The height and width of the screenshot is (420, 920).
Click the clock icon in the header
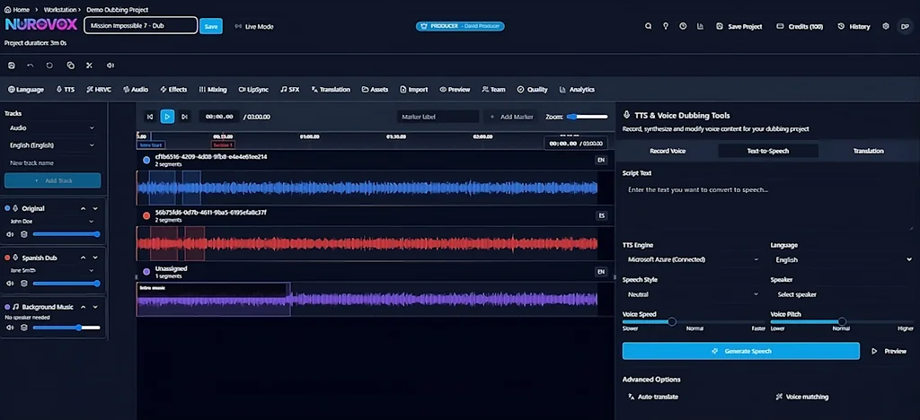pyautogui.click(x=683, y=26)
